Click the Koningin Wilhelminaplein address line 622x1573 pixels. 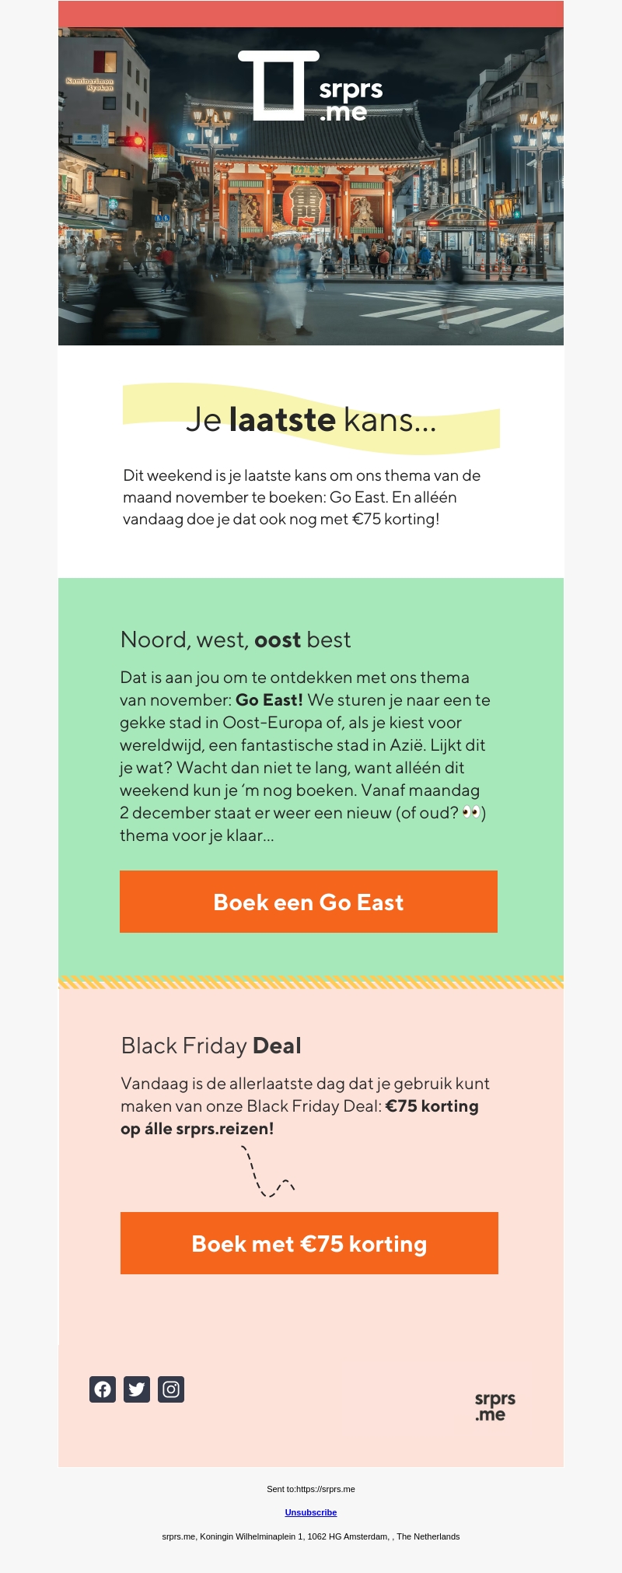point(311,1536)
